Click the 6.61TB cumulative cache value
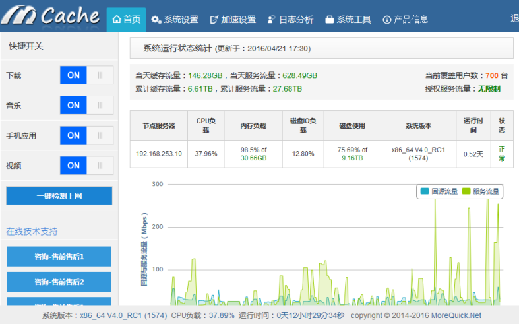The image size is (519, 324). [200, 89]
